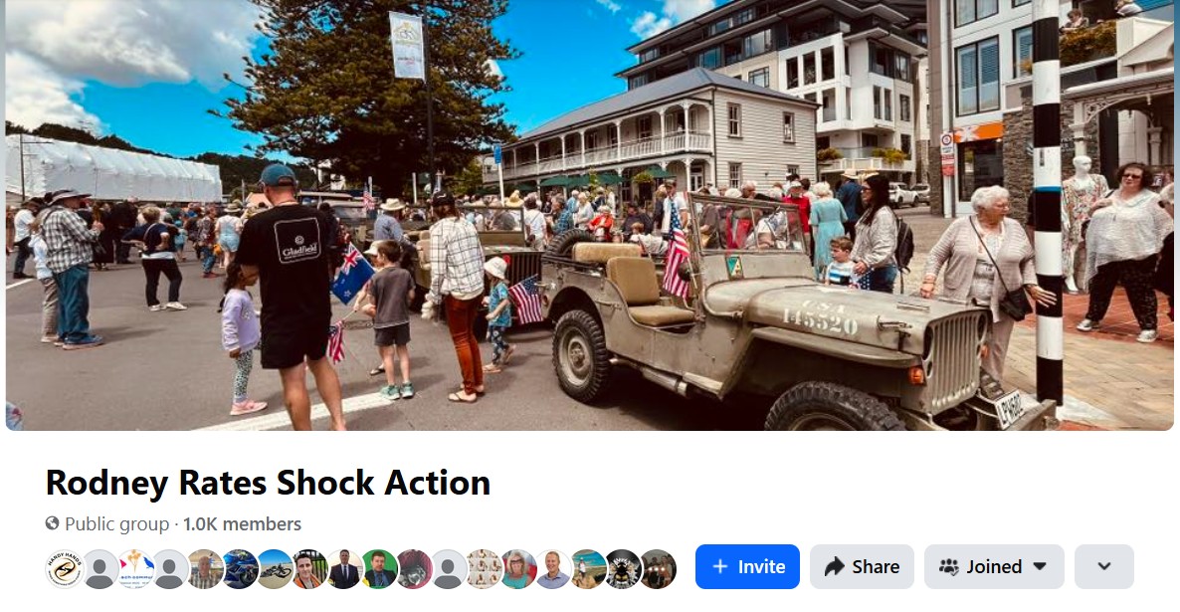This screenshot has height=612, width=1180.
Task: Open the 1.0K members list
Action: click(243, 523)
